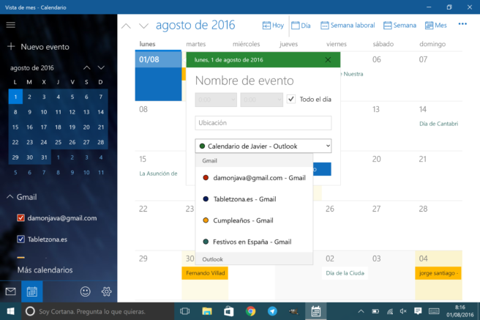The width and height of the screenshot is (480, 320).
Task: Click the Cortana search box
Action: [97, 311]
